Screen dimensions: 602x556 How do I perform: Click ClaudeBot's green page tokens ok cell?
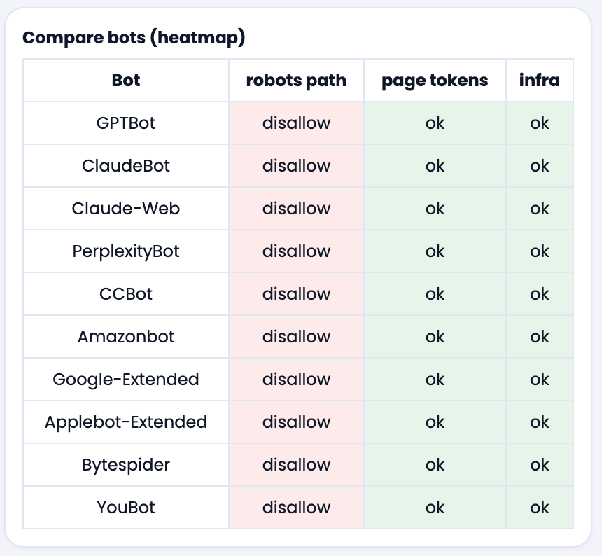click(435, 166)
